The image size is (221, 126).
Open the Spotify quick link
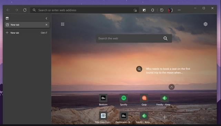coord(124,100)
